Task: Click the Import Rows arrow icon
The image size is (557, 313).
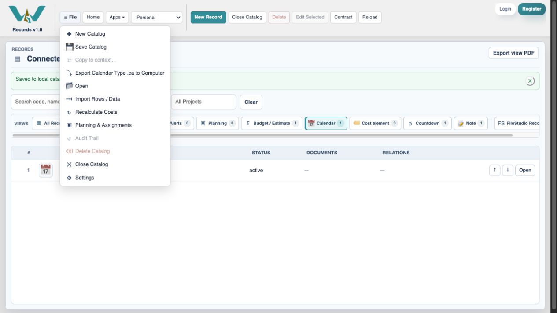Action: pos(69,99)
